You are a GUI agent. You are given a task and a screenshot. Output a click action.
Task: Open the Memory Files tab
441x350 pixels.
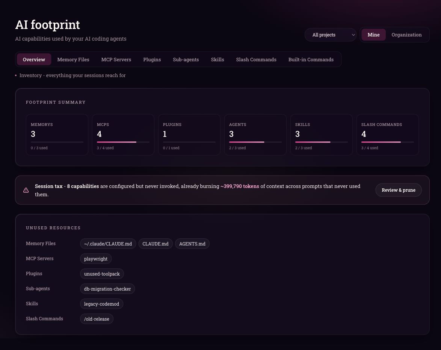[73, 59]
